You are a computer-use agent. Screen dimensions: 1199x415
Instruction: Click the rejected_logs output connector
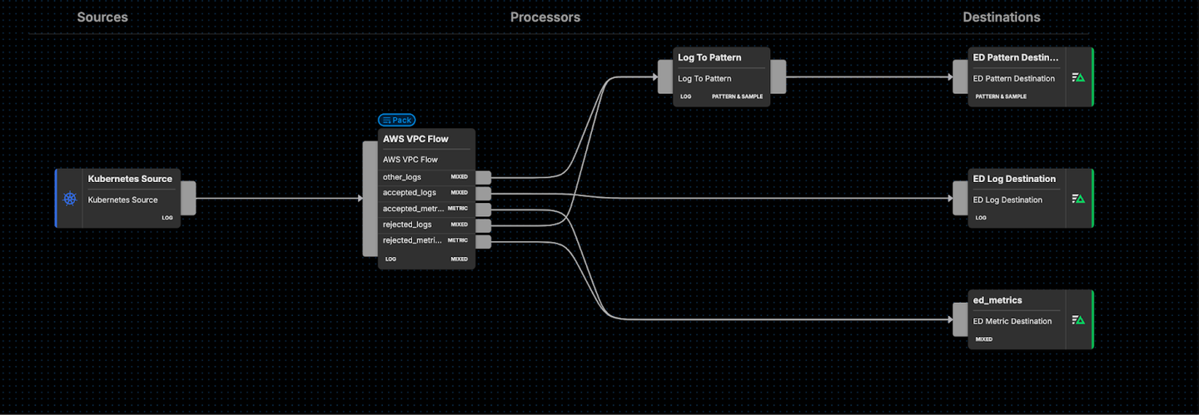tap(483, 225)
